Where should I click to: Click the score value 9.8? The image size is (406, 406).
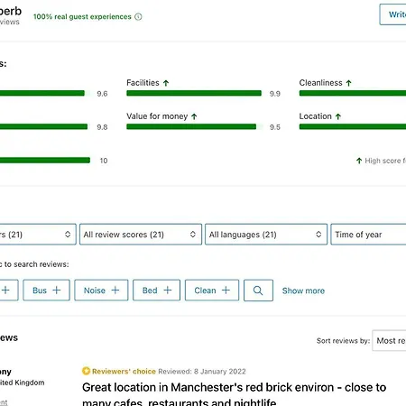(102, 127)
